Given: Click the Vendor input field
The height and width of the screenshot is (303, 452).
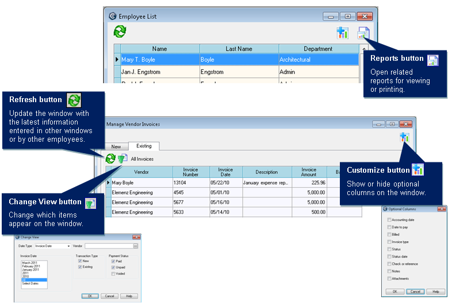Looking at the screenshot, I should coord(109,246).
